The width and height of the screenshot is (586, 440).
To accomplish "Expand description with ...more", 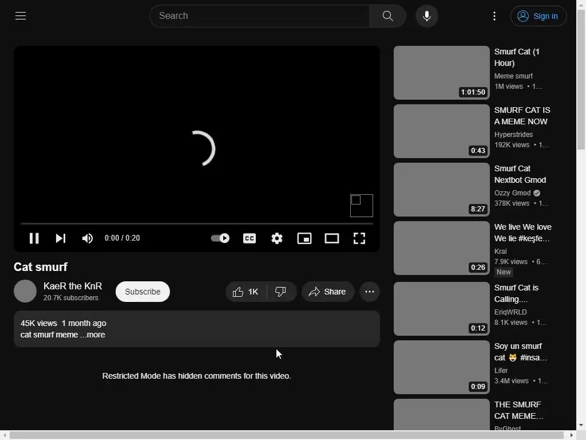I will tap(93, 335).
